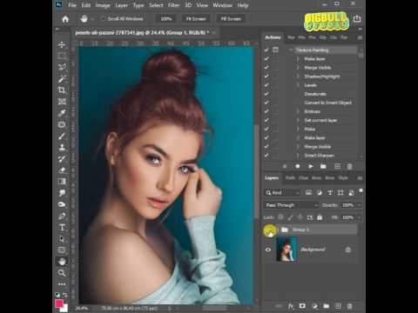Click Begin recording in Actions panel
Screen dimensions: 418x313
[x=298, y=166]
